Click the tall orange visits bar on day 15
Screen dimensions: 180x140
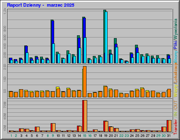pyautogui.click(x=85, y=82)
